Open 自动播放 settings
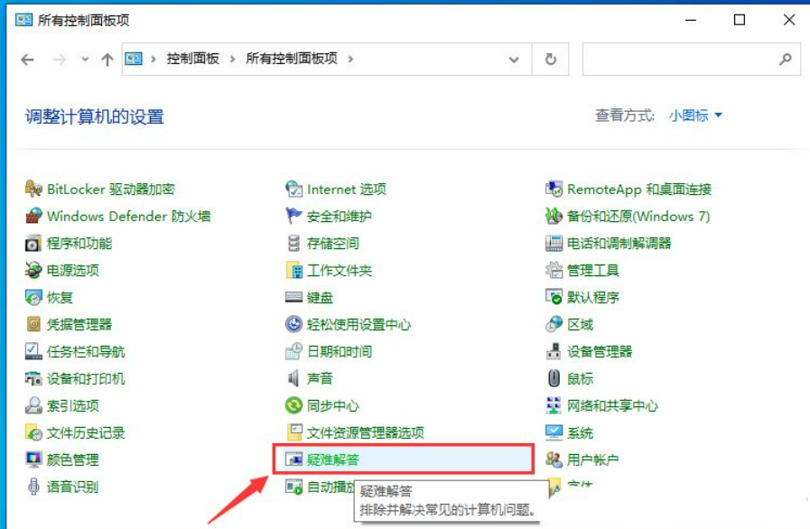The height and width of the screenshot is (529, 810). coord(319,486)
